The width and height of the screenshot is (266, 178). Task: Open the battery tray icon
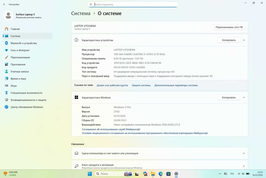pyautogui.click(x=248, y=174)
